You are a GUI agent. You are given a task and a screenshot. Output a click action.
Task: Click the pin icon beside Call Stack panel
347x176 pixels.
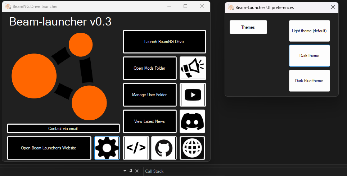(x=131, y=171)
